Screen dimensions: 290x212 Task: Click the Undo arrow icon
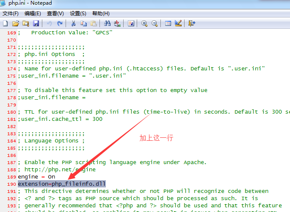49,23
